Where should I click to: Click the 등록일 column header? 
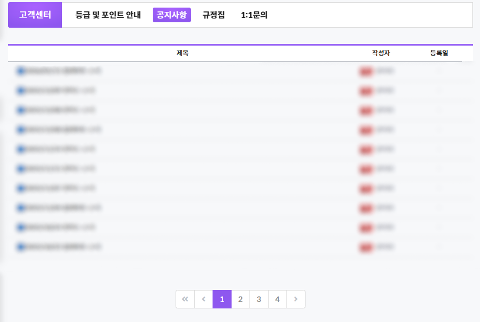[x=439, y=53]
